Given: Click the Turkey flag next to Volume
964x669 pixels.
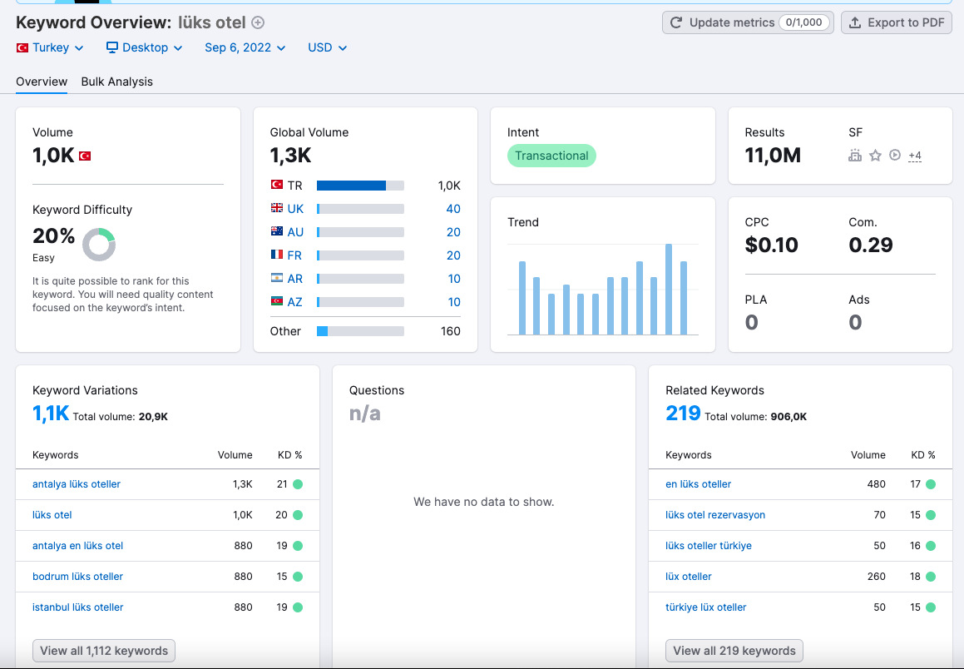Looking at the screenshot, I should pos(85,156).
